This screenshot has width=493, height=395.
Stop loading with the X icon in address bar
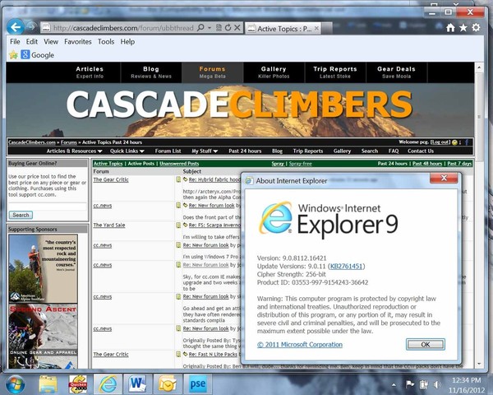coord(237,28)
